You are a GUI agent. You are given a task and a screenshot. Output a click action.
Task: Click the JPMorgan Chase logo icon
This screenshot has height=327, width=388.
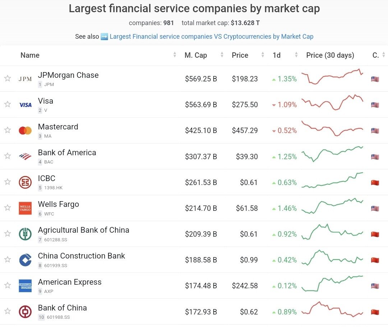[x=25, y=79]
